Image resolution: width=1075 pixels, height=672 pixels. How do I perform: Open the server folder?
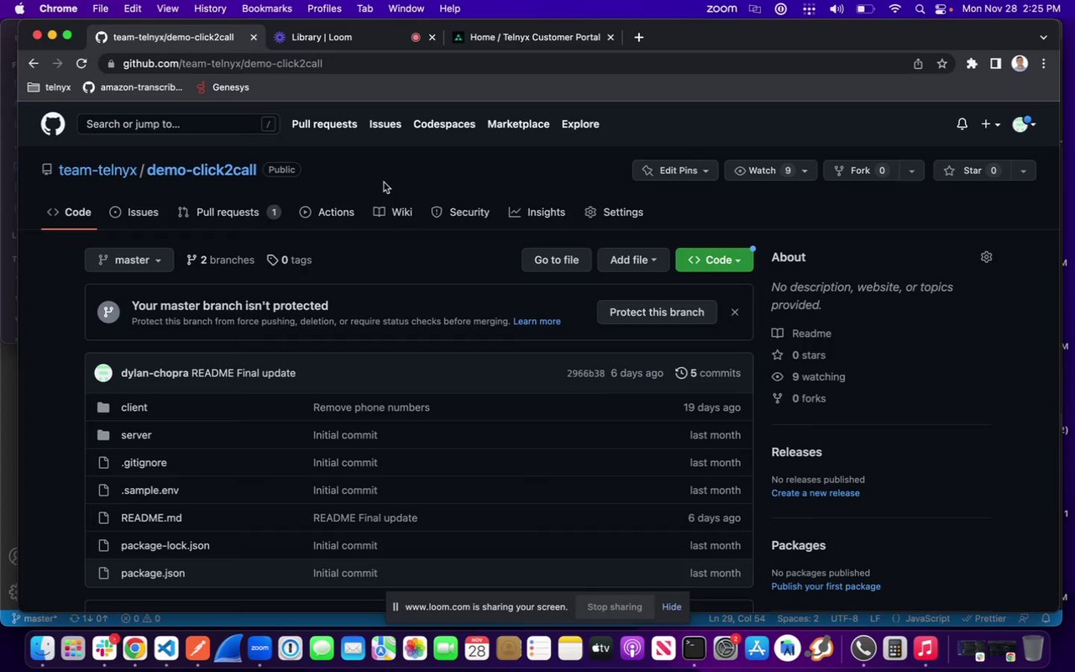pos(136,435)
